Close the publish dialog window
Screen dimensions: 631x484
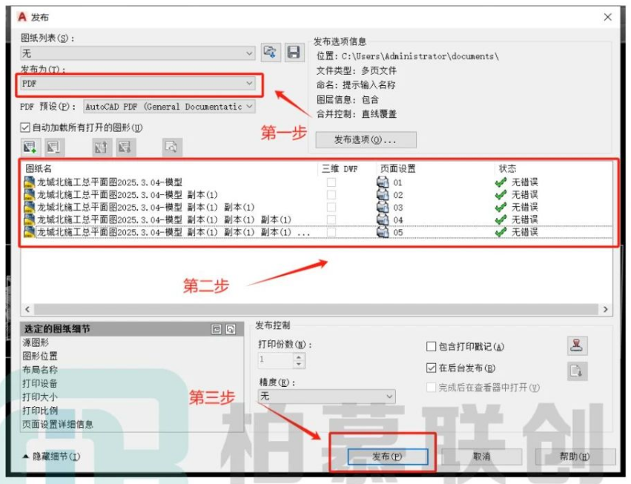[x=607, y=17]
